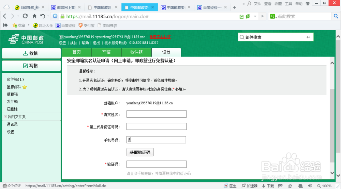
Task: Click the inner page vertical scrollbar thumb
Action: click(x=332, y=125)
